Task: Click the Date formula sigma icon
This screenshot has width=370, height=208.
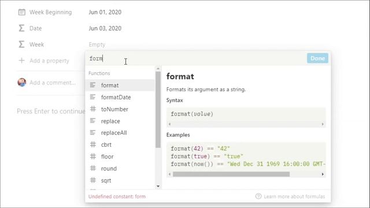Action: tap(21, 28)
